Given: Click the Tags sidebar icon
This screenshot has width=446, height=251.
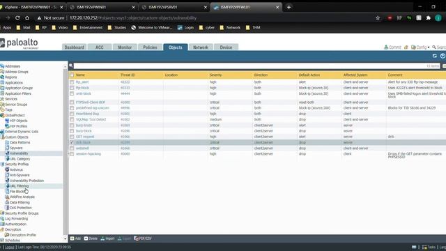Looking at the screenshot, I should [2, 109].
